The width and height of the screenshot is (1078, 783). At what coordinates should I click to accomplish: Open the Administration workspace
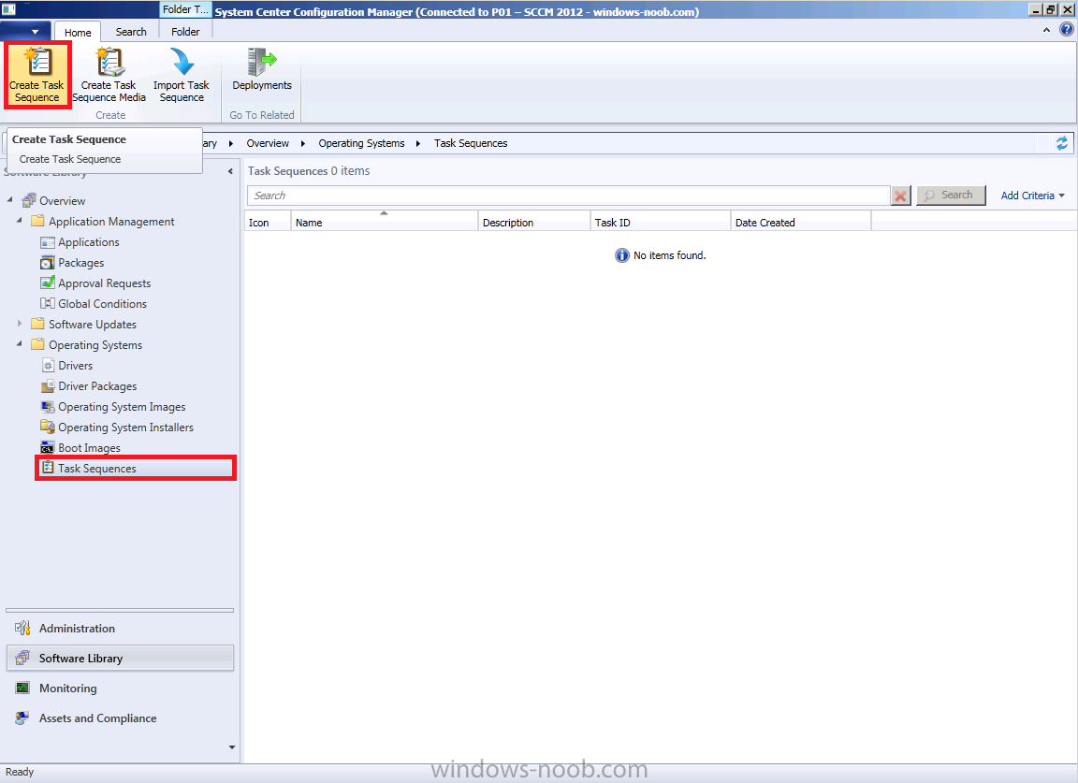point(120,629)
